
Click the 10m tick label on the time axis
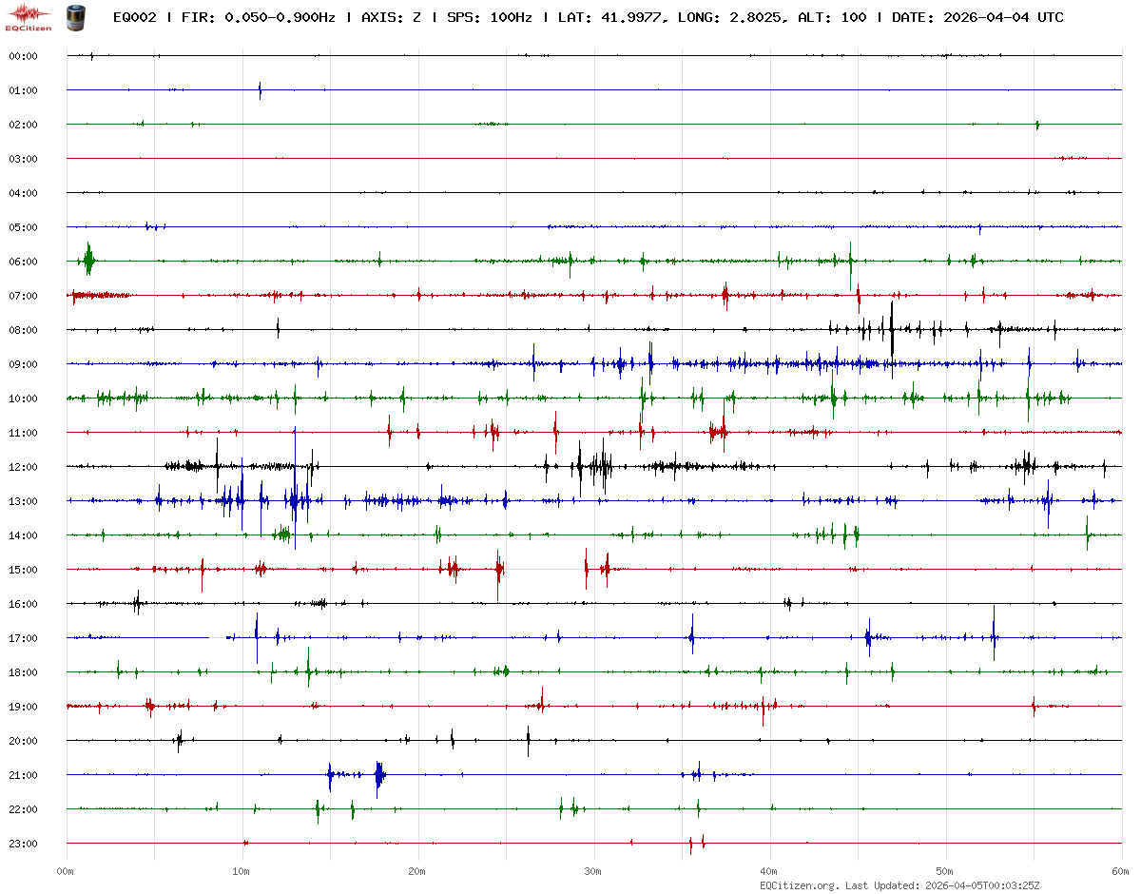pyautogui.click(x=242, y=870)
